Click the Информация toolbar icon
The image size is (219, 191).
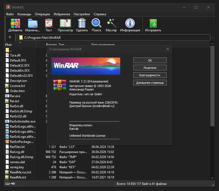point(130,23)
